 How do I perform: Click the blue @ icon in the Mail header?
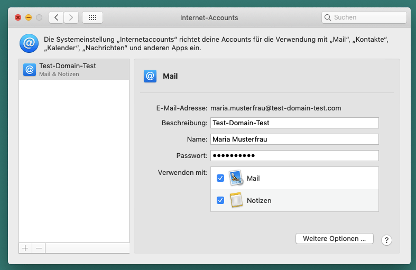tap(150, 76)
